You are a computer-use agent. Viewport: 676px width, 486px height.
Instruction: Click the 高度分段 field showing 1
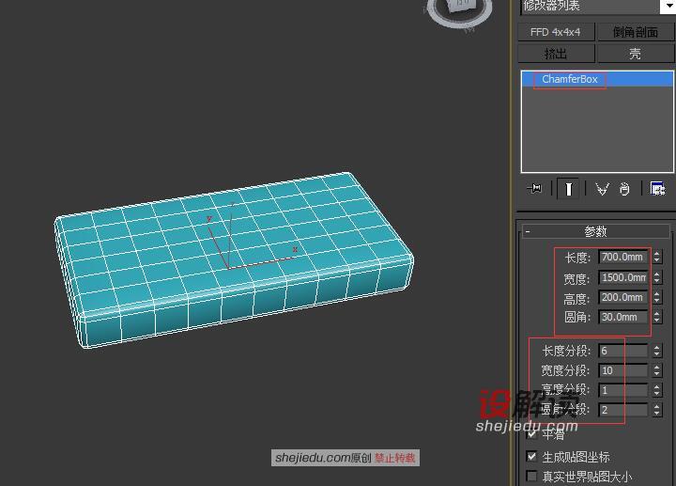point(623,390)
